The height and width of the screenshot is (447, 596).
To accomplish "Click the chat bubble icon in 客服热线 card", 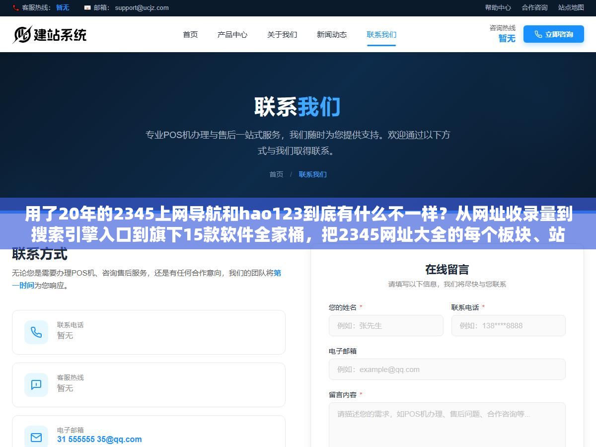I will pyautogui.click(x=36, y=385).
